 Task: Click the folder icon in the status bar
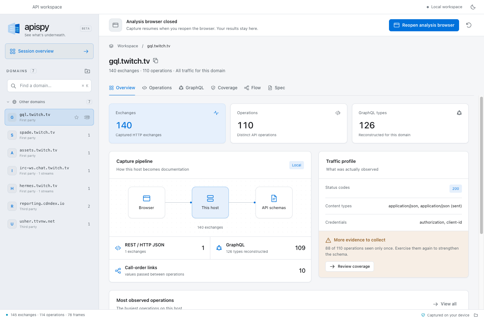click(x=476, y=315)
